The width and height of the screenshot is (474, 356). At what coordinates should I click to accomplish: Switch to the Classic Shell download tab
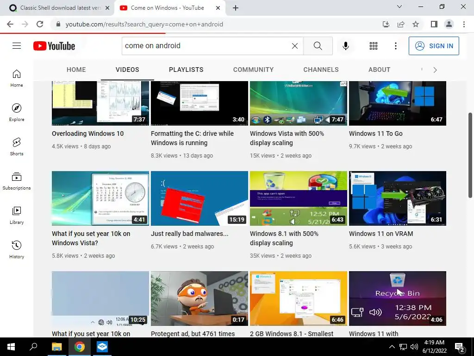pyautogui.click(x=60, y=8)
